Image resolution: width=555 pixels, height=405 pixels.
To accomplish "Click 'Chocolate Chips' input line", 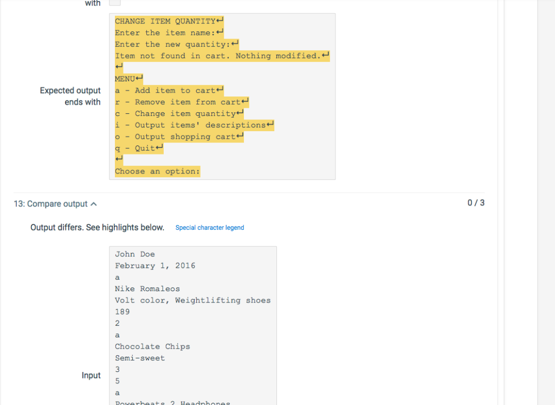I will click(x=152, y=346).
